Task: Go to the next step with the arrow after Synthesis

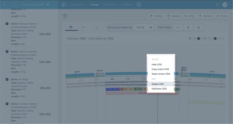Action: [x=139, y=5]
